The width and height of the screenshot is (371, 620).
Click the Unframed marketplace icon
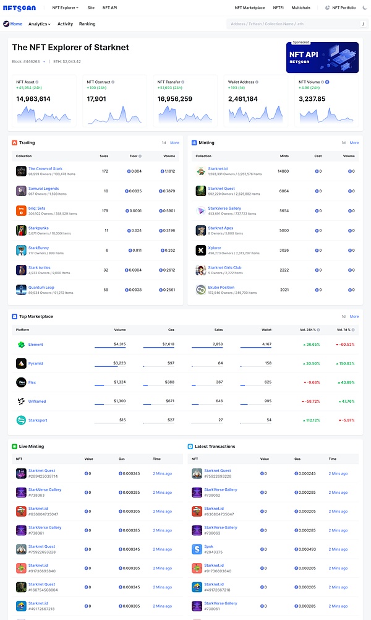(x=21, y=402)
